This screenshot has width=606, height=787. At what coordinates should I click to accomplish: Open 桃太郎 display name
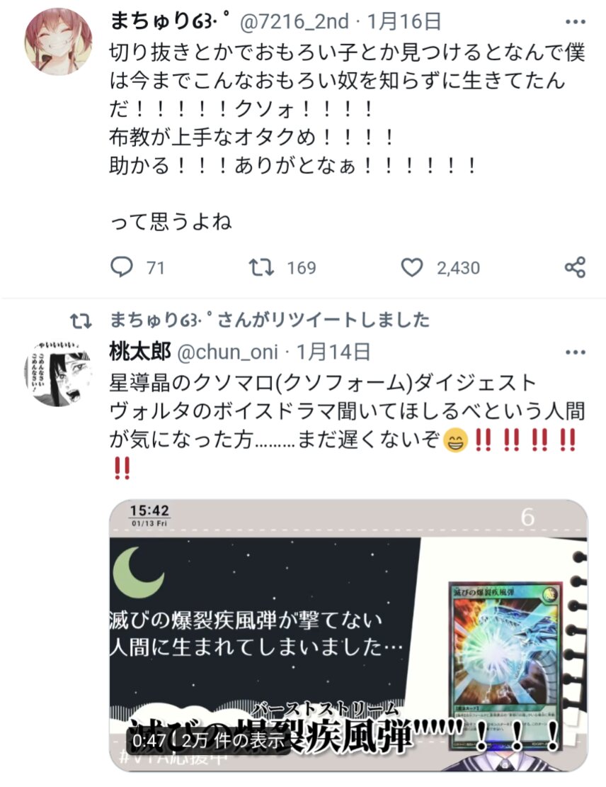(x=140, y=352)
